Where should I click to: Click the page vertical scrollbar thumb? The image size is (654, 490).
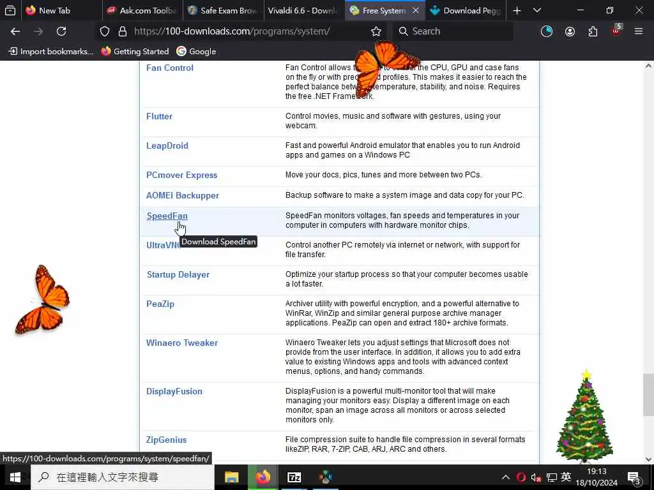click(x=648, y=394)
